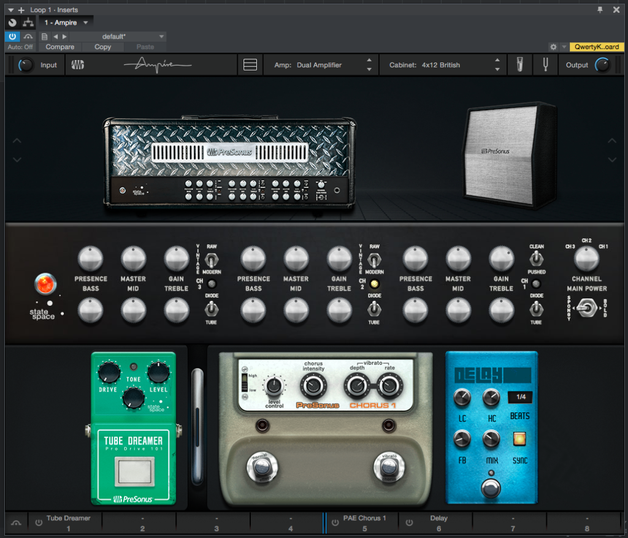Click Chorus 1 vibrato/chorus footswitch
Screen dimensions: 628x538
(x=388, y=467)
